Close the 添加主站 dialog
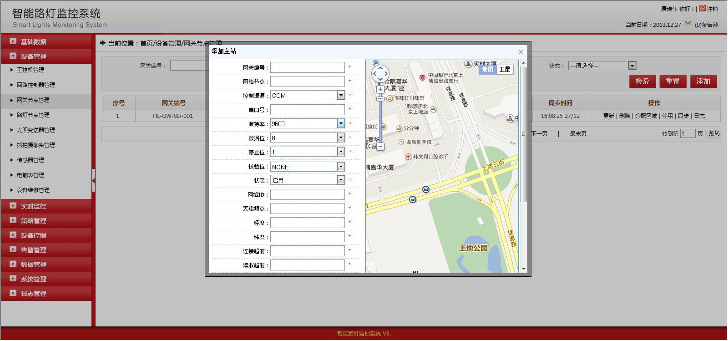Viewport: 728px width, 341px height. (521, 52)
